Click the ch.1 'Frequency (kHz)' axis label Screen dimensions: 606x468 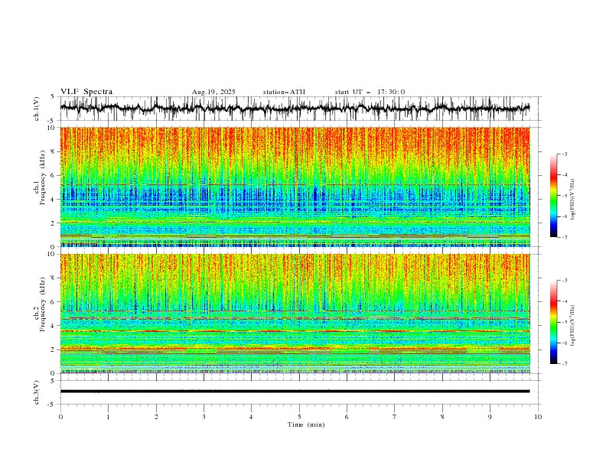tap(43, 177)
